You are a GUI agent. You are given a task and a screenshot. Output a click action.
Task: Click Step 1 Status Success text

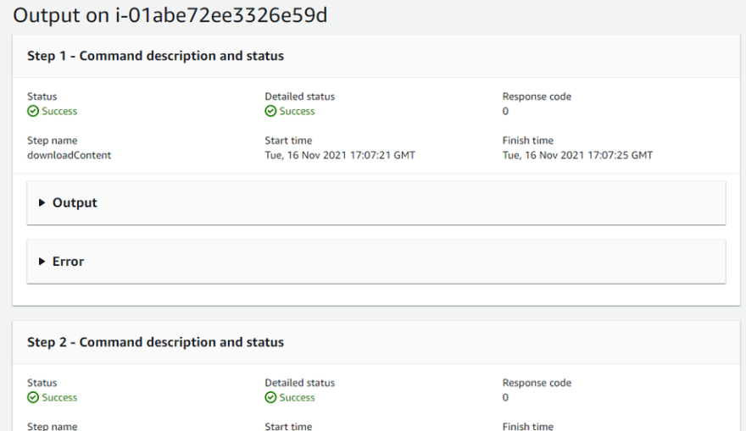[x=59, y=111]
